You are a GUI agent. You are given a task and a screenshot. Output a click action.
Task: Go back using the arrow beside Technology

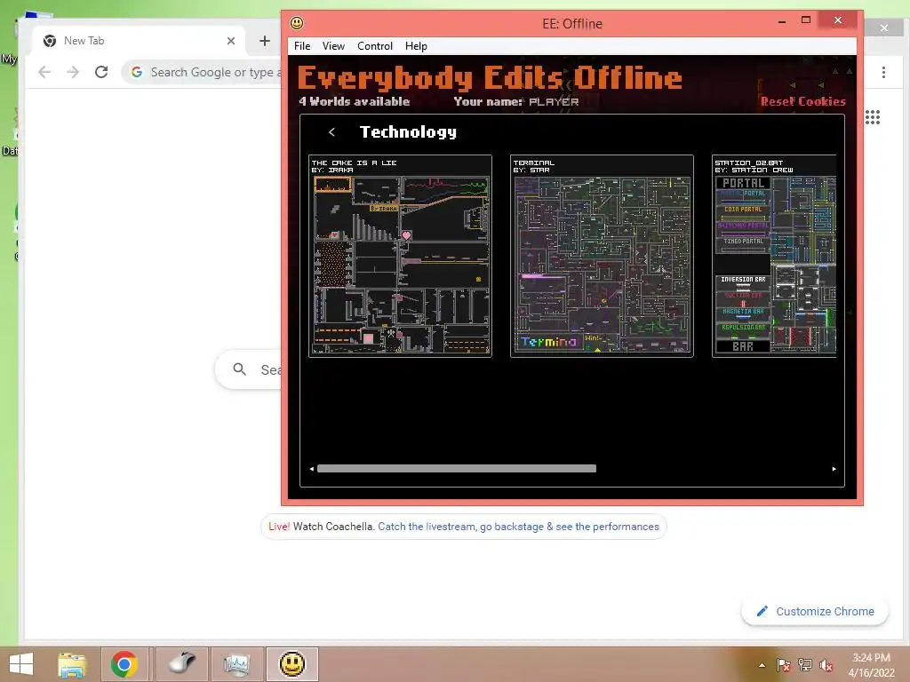[x=332, y=132]
